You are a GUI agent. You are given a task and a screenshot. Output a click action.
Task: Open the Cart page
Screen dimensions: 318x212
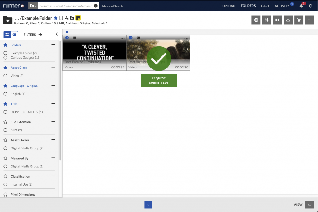point(265,6)
